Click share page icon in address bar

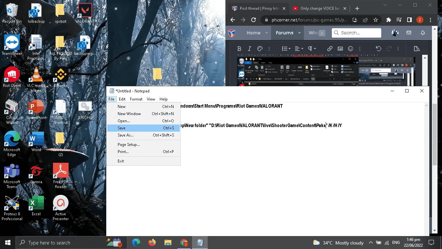coord(365,20)
